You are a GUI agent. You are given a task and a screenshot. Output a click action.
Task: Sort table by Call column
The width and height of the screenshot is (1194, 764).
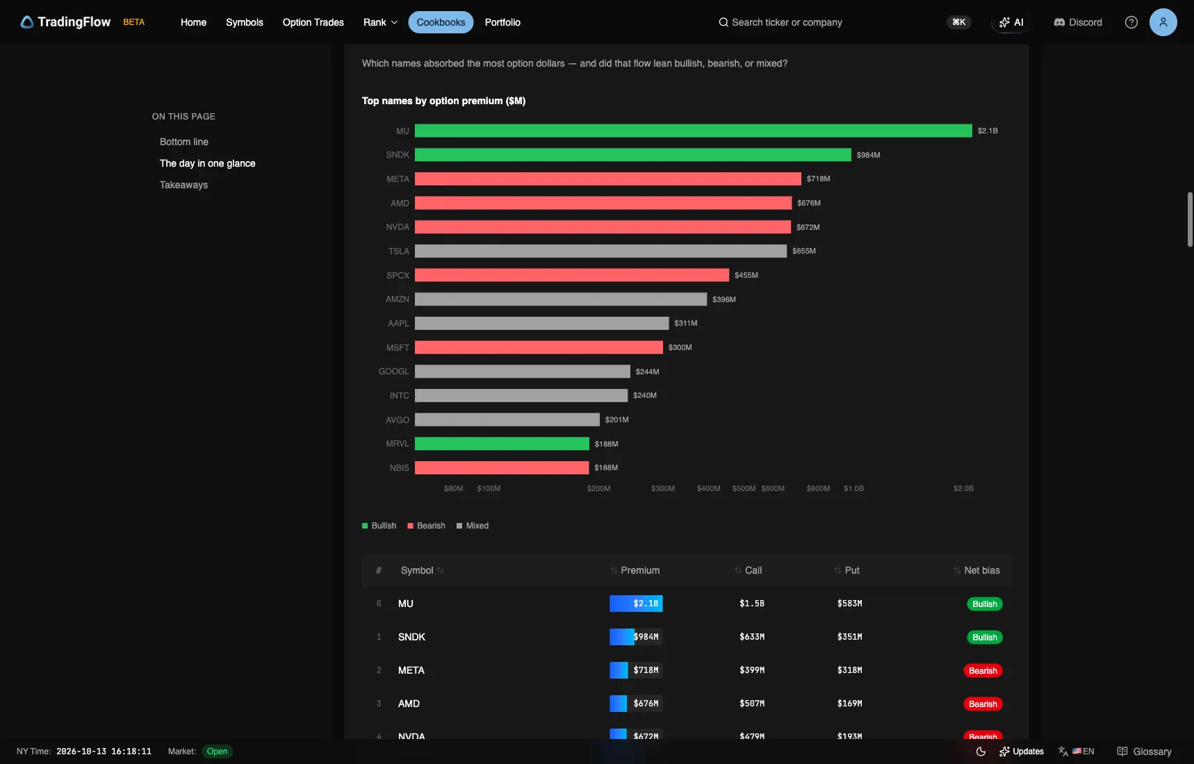[748, 570]
